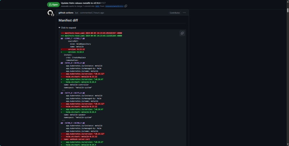Open the comment options three-dot menu
This screenshot has width=289, height=146.
pos(184,13)
